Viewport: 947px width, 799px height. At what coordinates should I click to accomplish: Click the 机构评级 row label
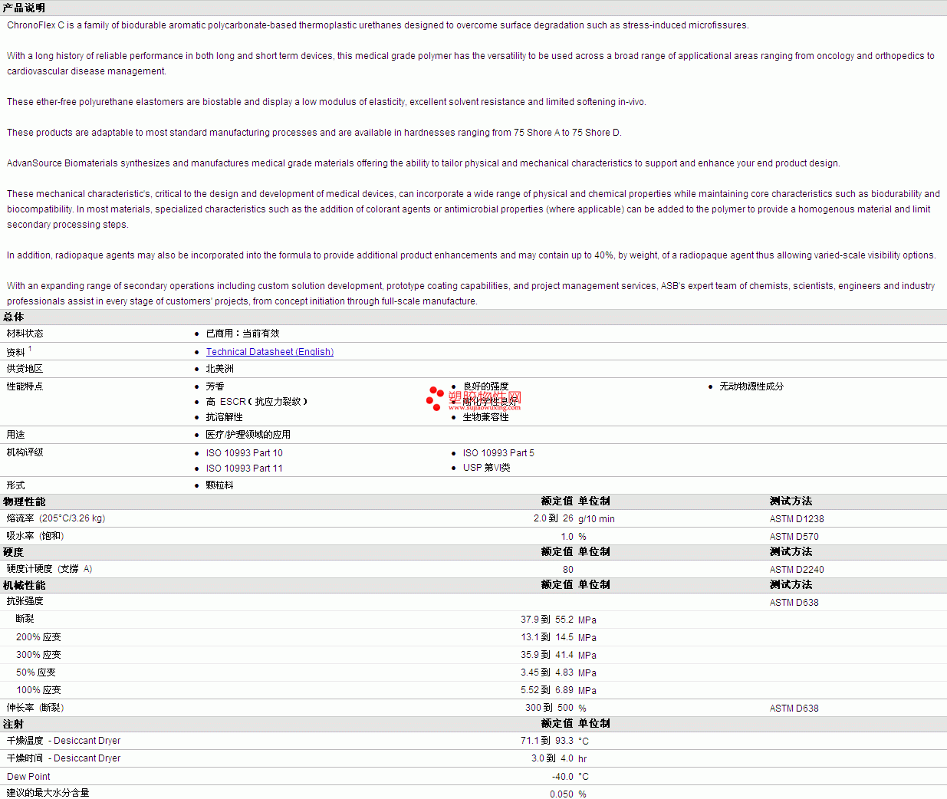[x=25, y=452]
